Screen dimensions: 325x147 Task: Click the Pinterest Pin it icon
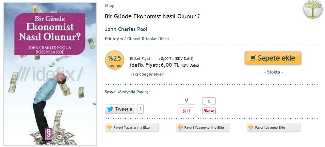(209, 111)
